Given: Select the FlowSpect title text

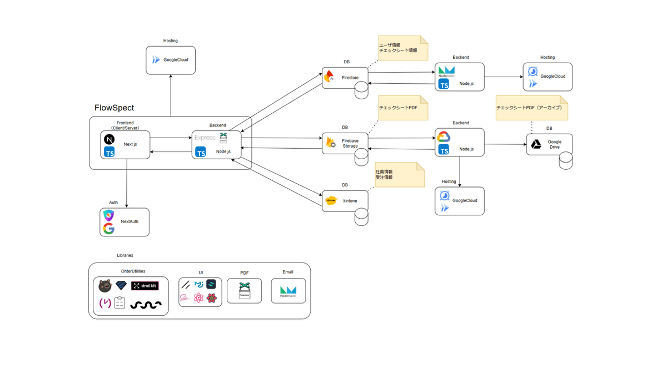Looking at the screenshot, I should coord(114,108).
